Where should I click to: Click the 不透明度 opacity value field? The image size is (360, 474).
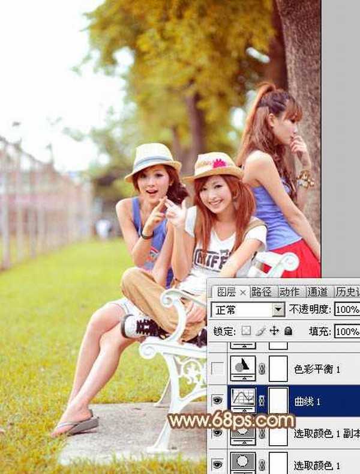(347, 310)
